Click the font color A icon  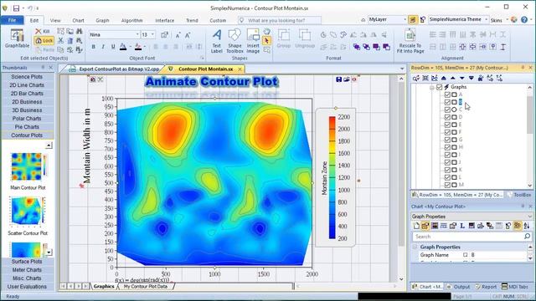coord(123,47)
